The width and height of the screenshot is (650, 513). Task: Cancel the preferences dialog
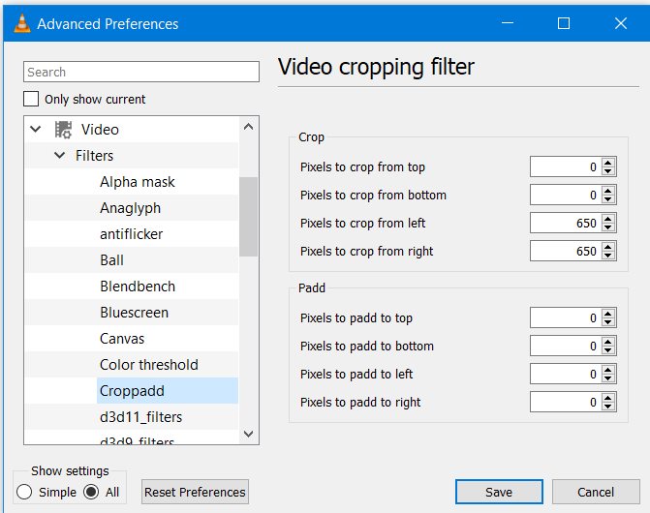(596, 492)
